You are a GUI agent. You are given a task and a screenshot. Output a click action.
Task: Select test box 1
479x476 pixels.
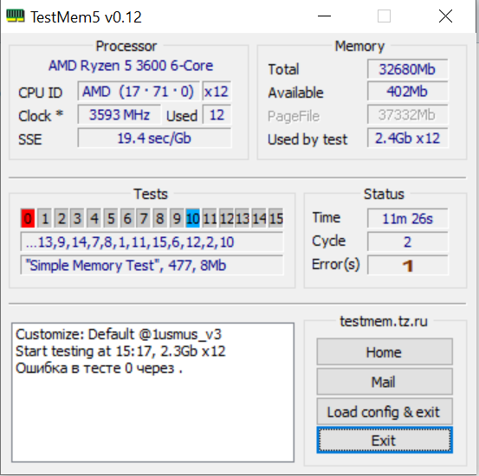pyautogui.click(x=44, y=218)
